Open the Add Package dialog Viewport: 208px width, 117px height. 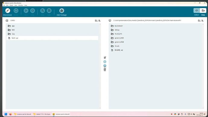point(62,11)
